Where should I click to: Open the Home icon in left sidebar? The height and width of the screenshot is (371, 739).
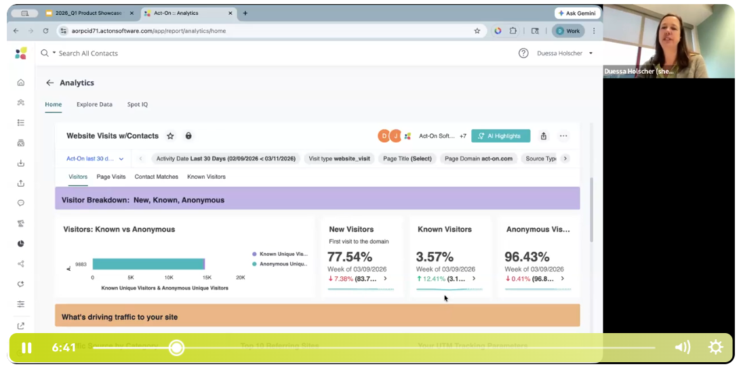coord(21,83)
